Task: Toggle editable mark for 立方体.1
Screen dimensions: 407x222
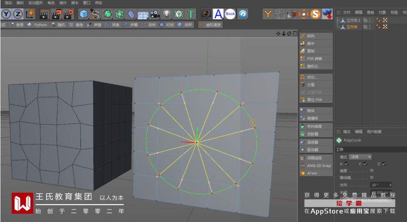Action: pyautogui.click(x=365, y=20)
